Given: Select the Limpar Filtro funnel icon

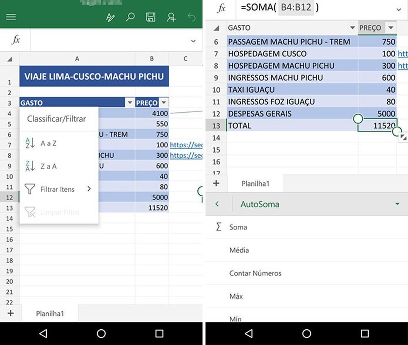Looking at the screenshot, I should click(29, 212).
